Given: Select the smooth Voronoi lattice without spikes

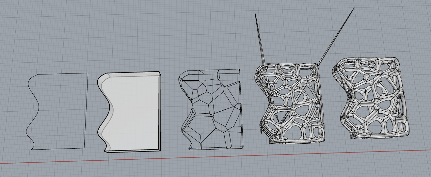Looking at the screenshot, I should 371,98.
